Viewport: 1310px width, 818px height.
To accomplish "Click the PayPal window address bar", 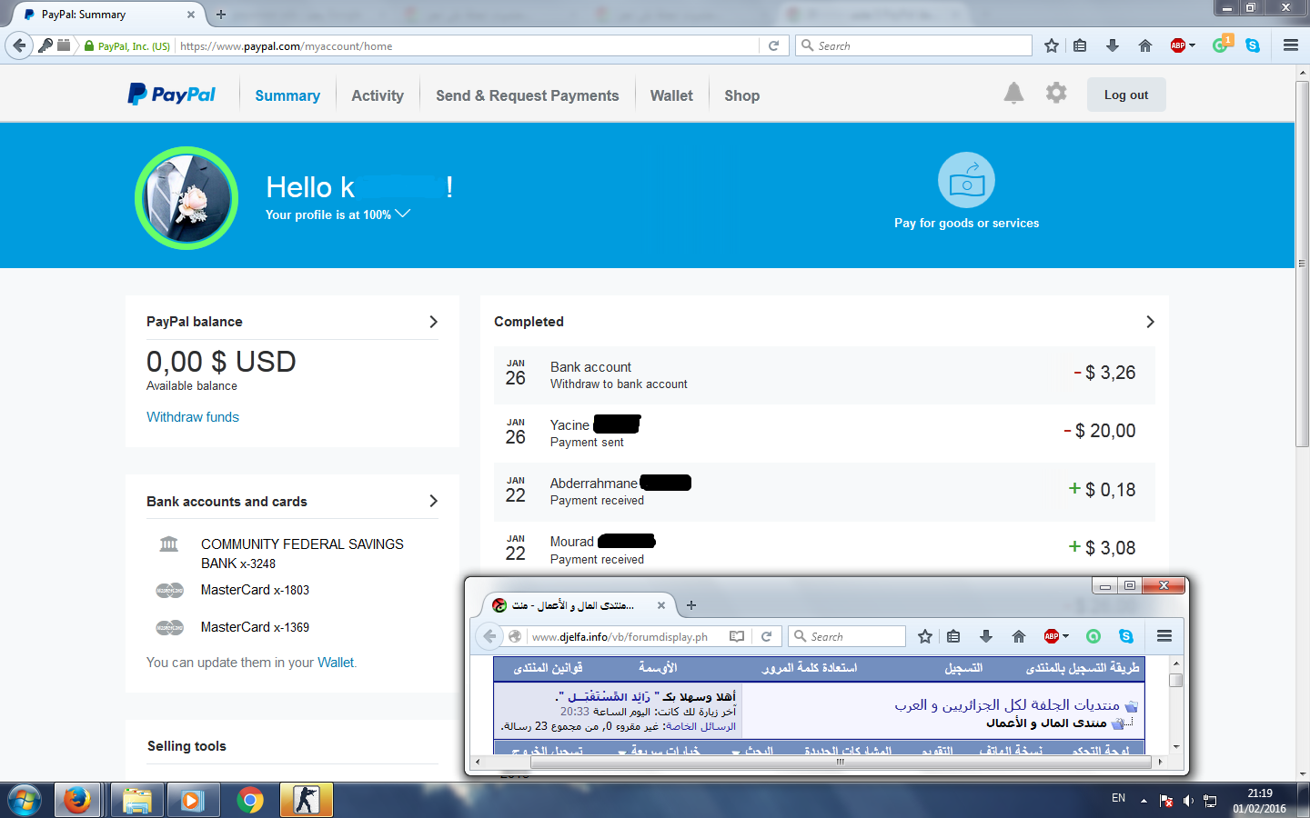I will 468,46.
